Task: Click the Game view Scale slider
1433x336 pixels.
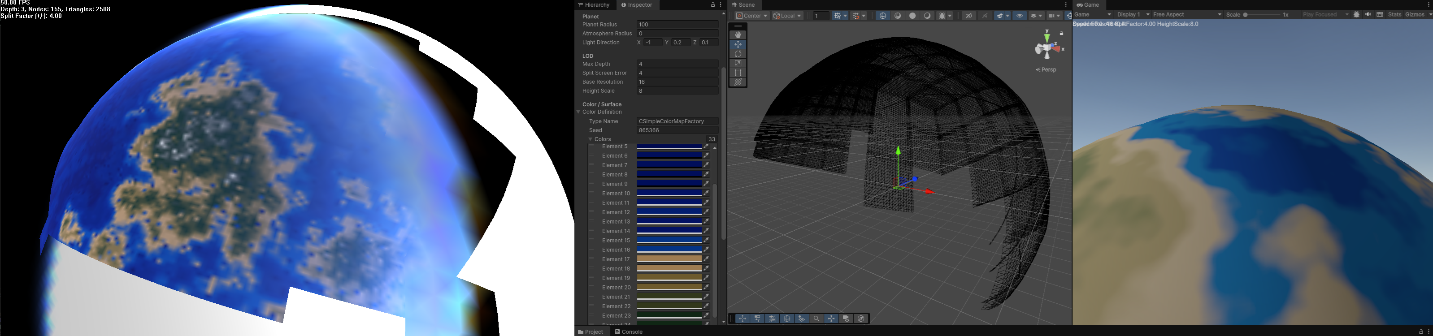Action: point(1262,14)
